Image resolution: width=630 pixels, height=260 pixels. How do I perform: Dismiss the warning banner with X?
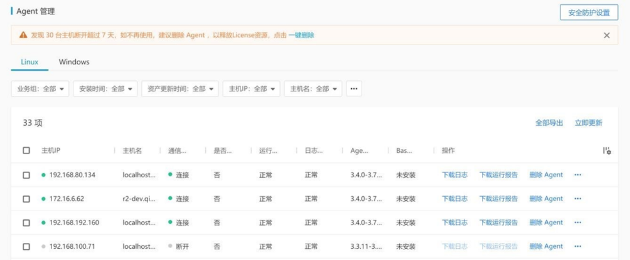(606, 35)
